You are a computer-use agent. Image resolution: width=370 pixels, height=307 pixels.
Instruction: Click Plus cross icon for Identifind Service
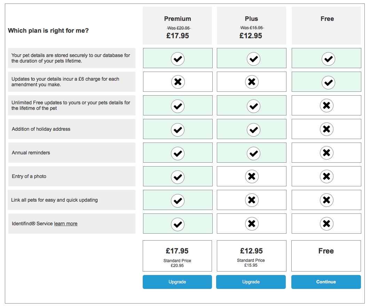click(252, 224)
